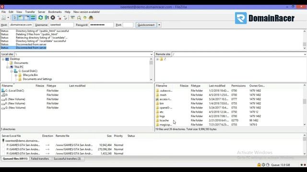Open the Server menu

click(41, 12)
